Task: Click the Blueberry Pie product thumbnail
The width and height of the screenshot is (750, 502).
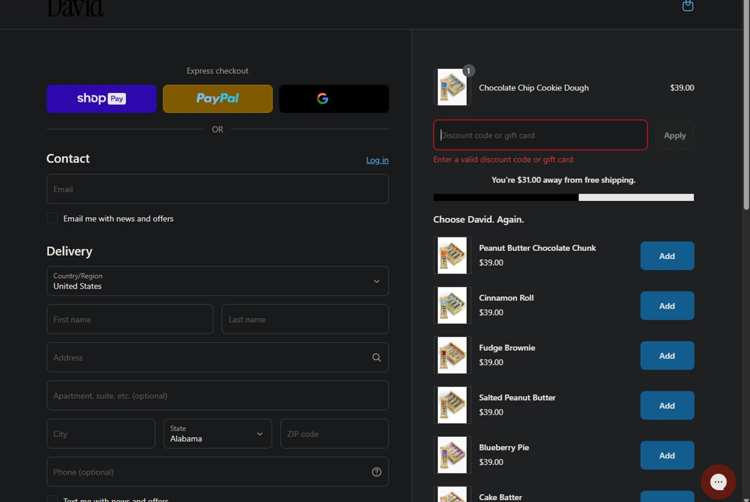Action: click(452, 455)
